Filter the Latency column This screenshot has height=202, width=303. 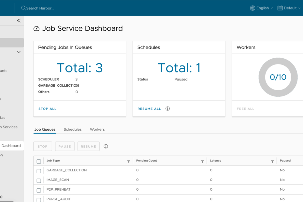pos(272,162)
